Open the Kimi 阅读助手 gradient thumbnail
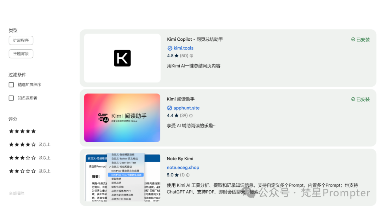Viewport: 382px width, 208px height. pyautogui.click(x=122, y=118)
